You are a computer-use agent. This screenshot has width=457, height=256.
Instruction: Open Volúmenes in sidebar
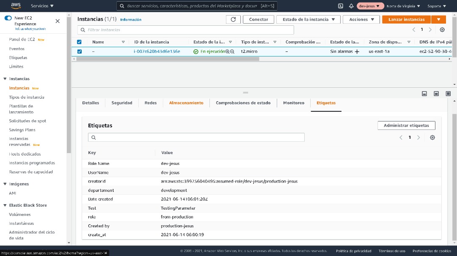(20, 214)
